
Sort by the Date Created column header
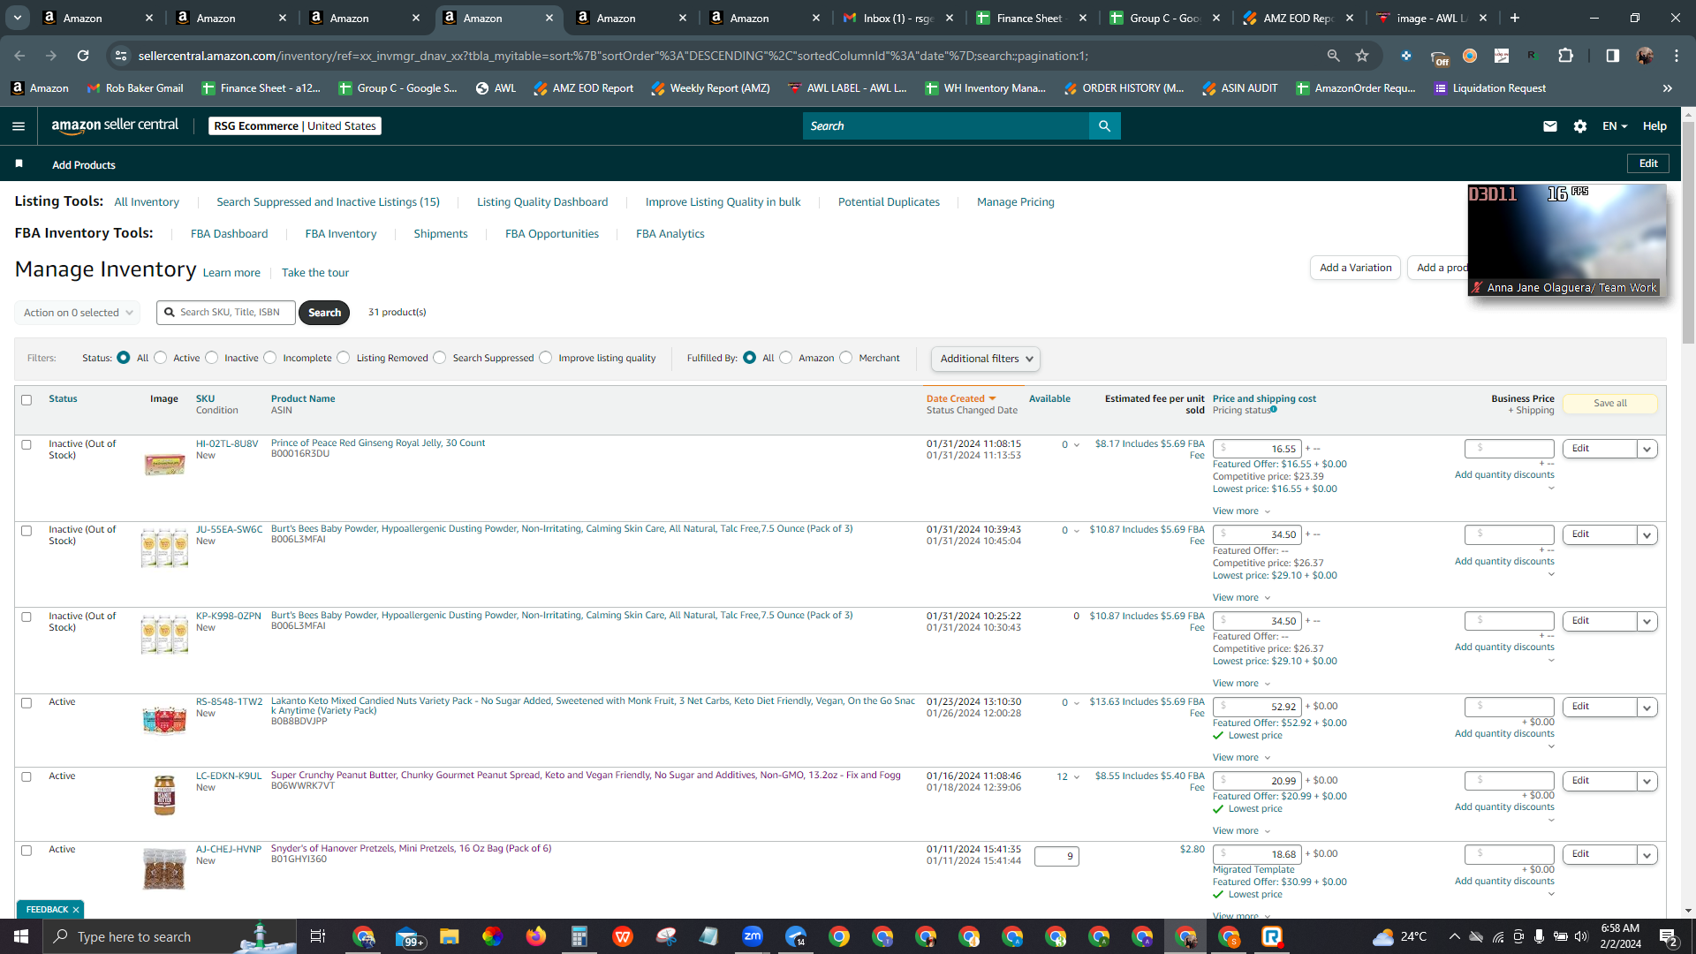(x=961, y=399)
